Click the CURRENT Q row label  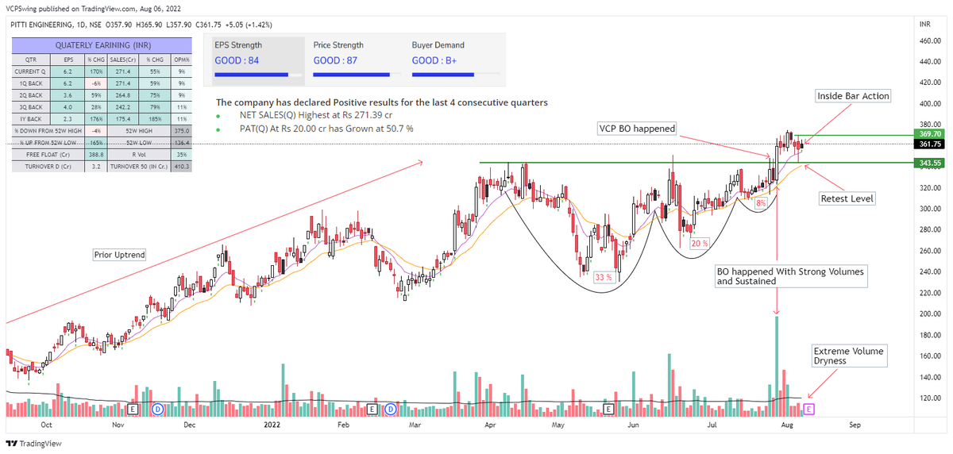(29, 71)
